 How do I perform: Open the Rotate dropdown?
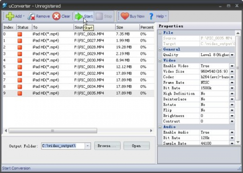pyautogui.click(x=232, y=105)
